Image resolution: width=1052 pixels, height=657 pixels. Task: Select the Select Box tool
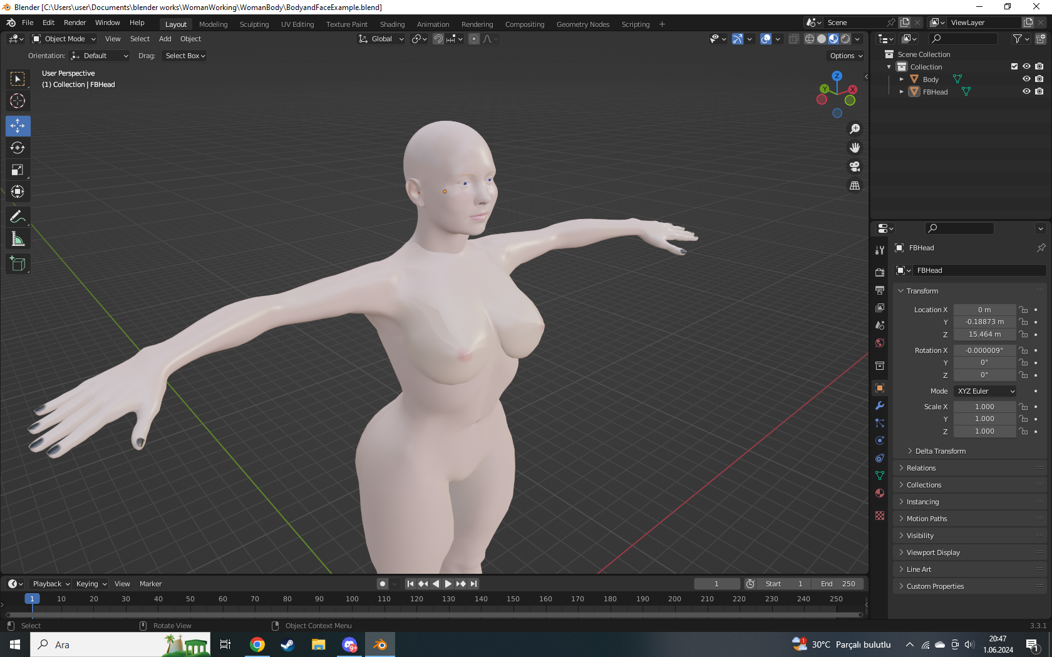[x=18, y=79]
